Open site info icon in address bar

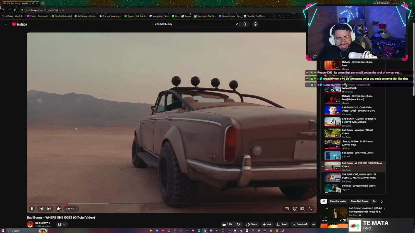click(x=22, y=10)
